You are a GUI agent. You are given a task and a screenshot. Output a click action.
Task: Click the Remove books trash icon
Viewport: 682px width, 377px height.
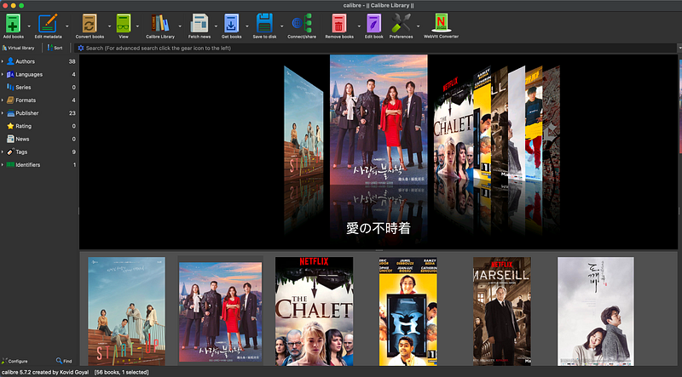[x=339, y=23]
